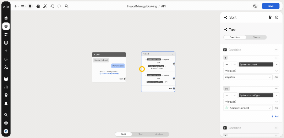Switch to the Analyze tab
The height and width of the screenshot is (138, 284).
tap(159, 134)
